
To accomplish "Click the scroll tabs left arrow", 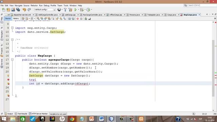I will pyautogui.click(x=207, y=14).
